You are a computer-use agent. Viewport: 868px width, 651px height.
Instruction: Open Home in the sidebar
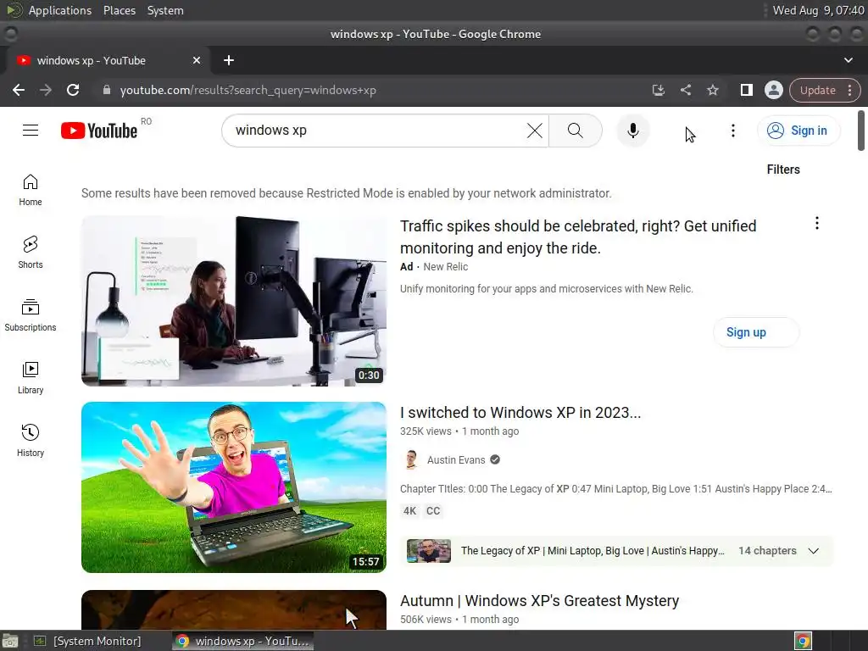tap(31, 190)
